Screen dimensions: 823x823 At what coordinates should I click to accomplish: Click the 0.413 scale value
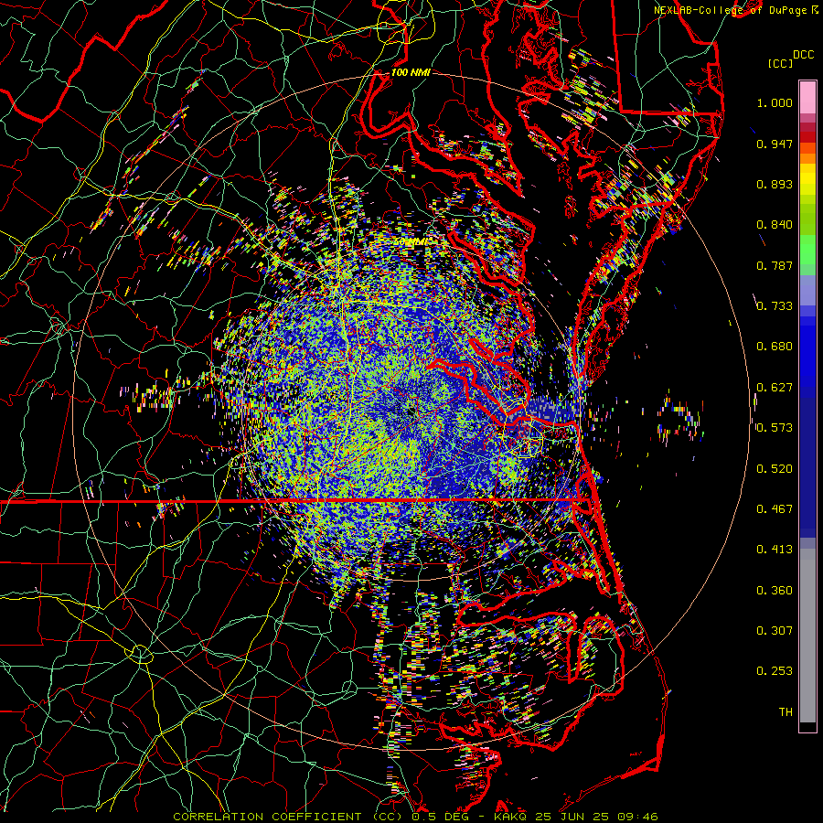point(775,550)
